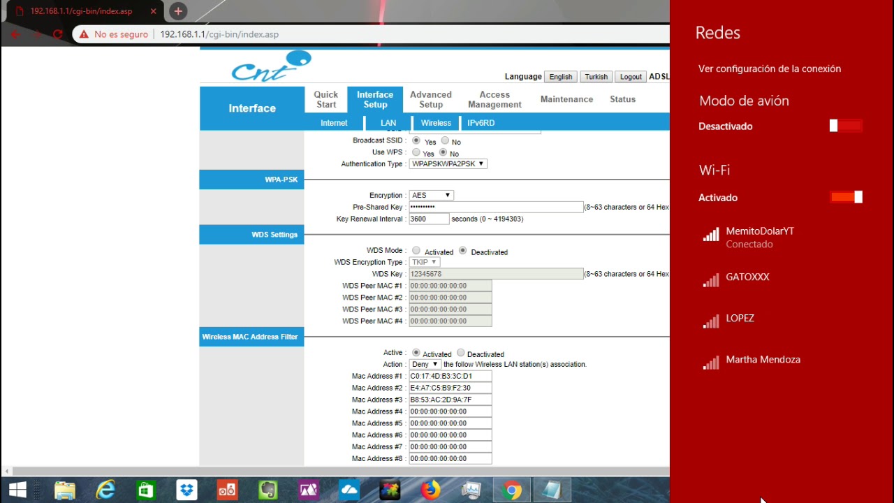Screen dimensions: 894x503
Task: Open File Explorer folder icon in taskbar
Action: [64, 490]
